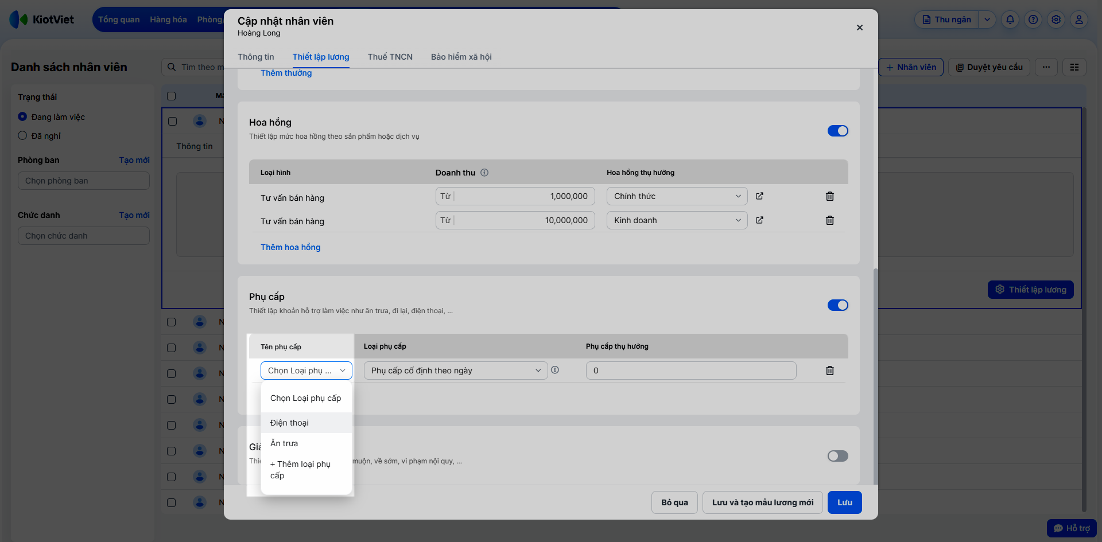The image size is (1102, 542).
Task: Switch to the Thiết lập lương tab
Action: pos(321,57)
